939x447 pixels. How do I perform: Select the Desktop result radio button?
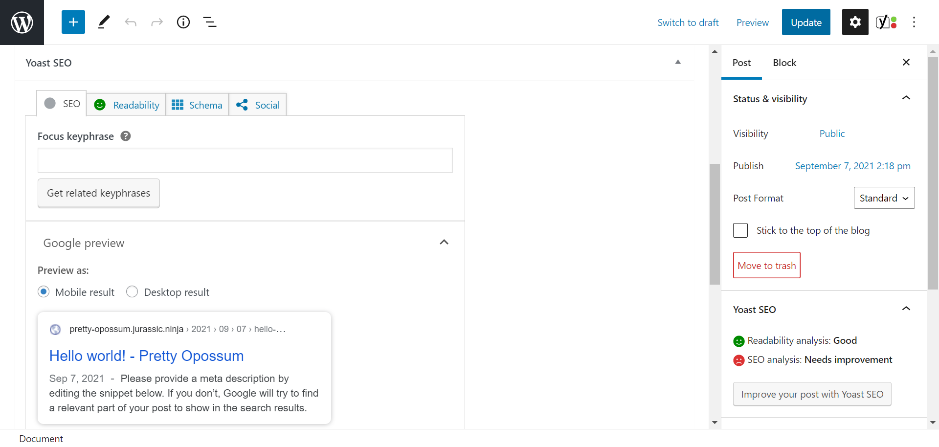[x=132, y=291]
